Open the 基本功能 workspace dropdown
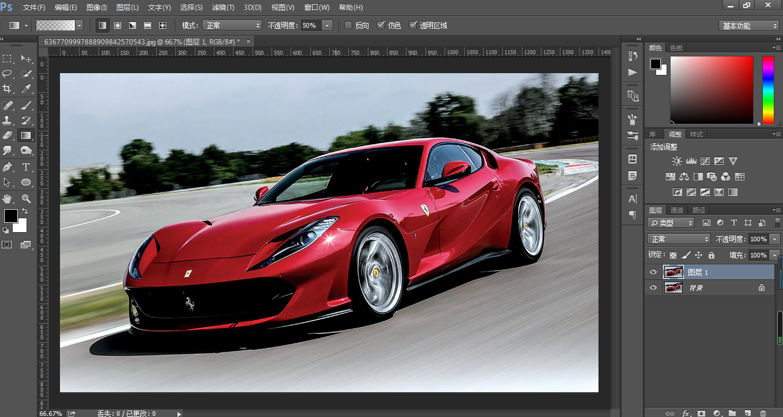Image resolution: width=783 pixels, height=417 pixels. tap(749, 26)
